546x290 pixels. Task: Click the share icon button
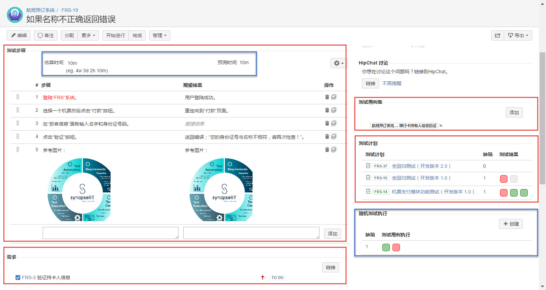coord(498,35)
